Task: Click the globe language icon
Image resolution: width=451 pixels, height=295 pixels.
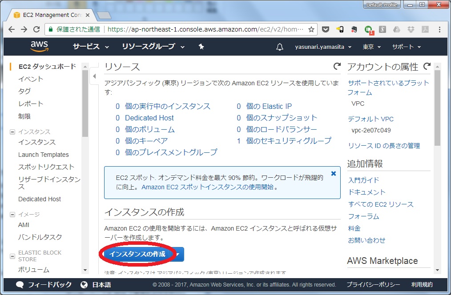Action: [x=84, y=285]
